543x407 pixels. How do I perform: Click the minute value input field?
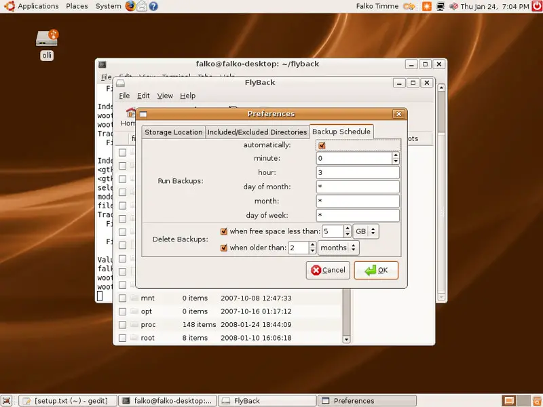click(x=354, y=159)
